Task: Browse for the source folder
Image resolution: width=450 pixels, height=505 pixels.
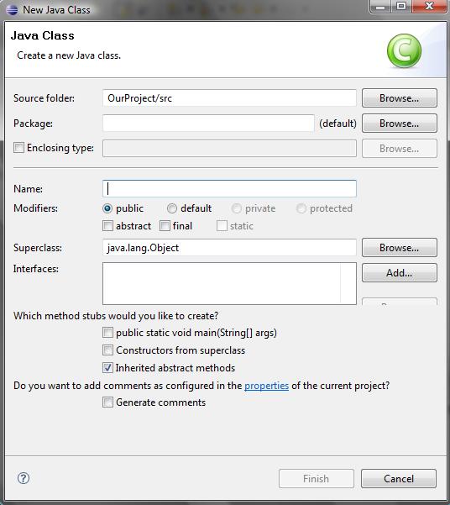Action: (x=399, y=98)
